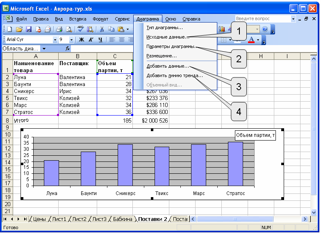
Task: Switch to the Цены sheet tab
Action: pos(39,219)
